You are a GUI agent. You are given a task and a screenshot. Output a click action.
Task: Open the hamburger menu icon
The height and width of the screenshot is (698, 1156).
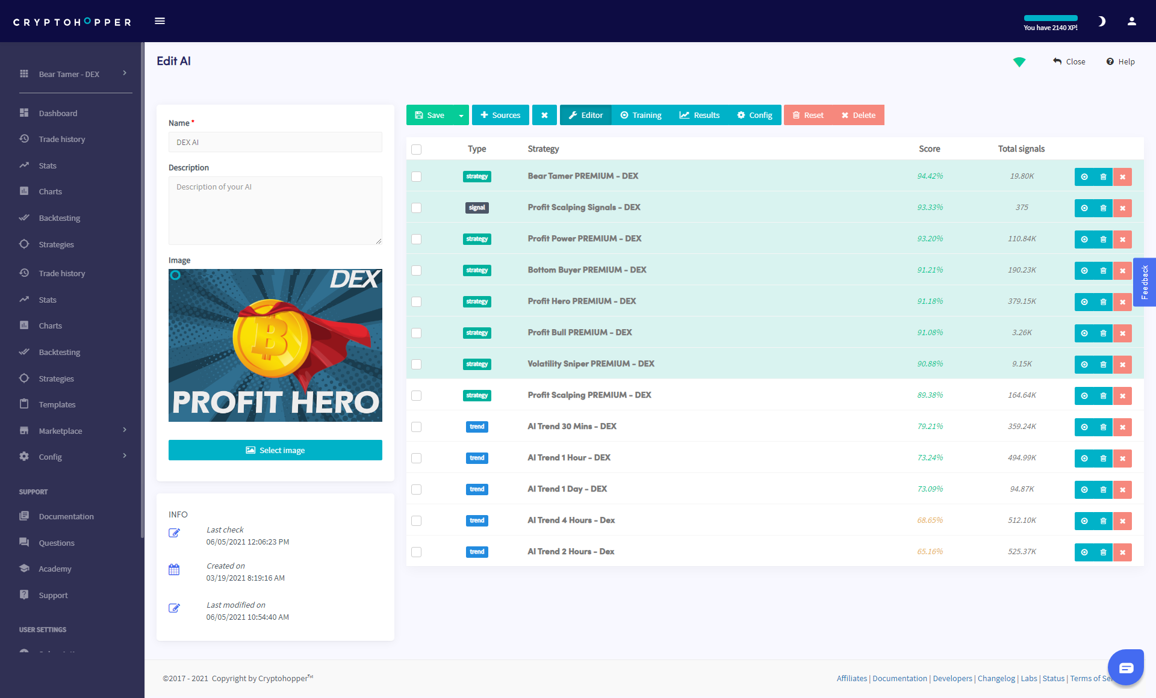[160, 21]
